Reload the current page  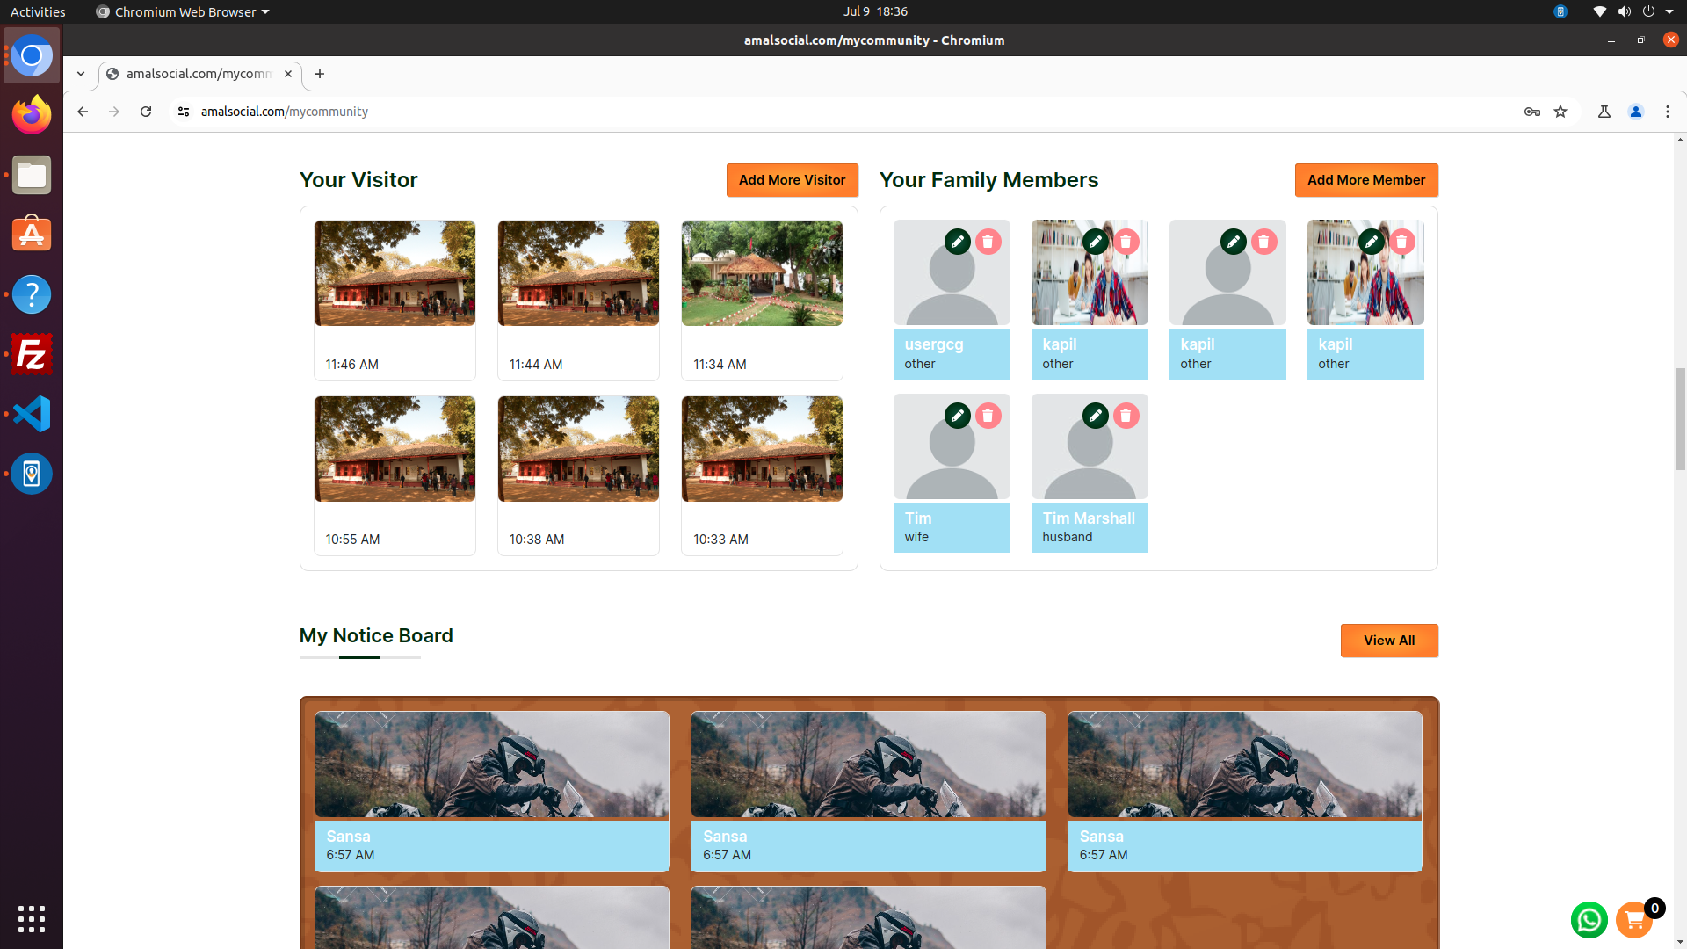(146, 112)
